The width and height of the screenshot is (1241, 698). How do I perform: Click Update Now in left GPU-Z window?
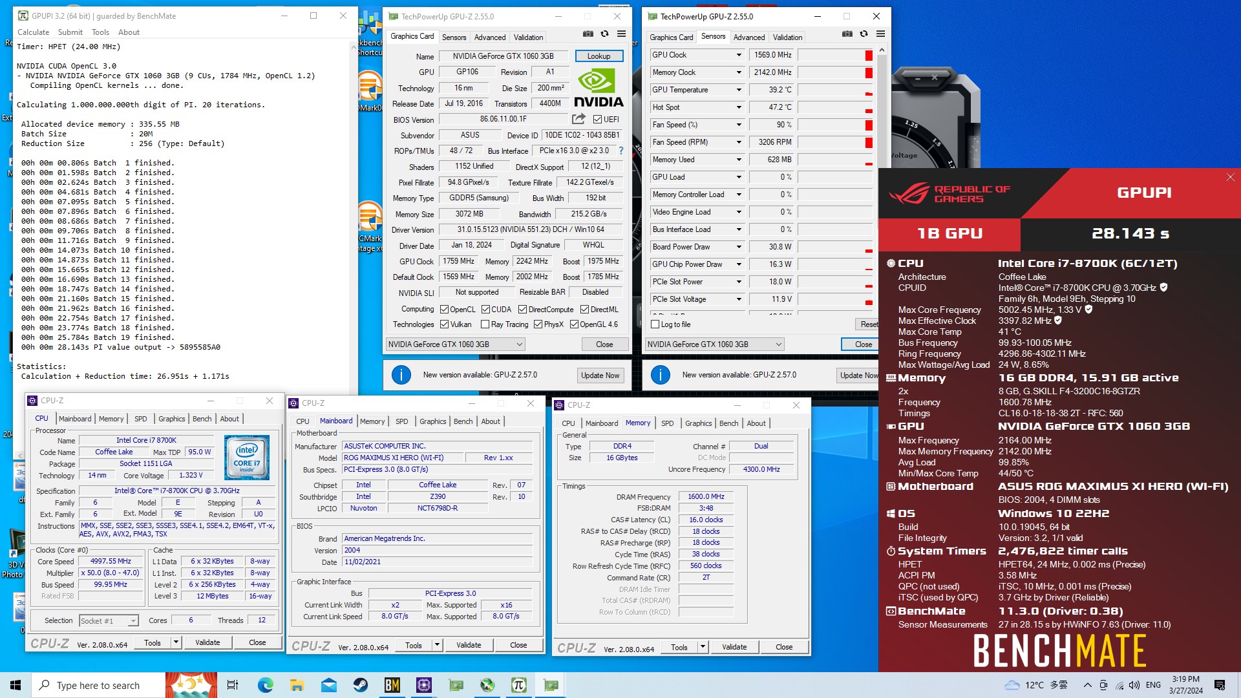point(600,375)
